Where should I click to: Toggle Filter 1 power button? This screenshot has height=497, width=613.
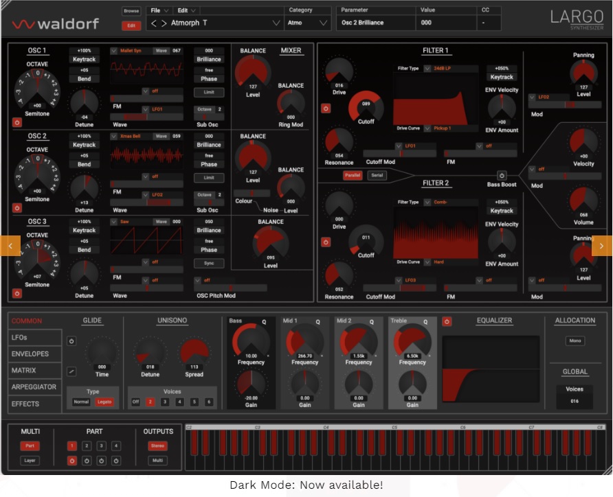click(326, 108)
